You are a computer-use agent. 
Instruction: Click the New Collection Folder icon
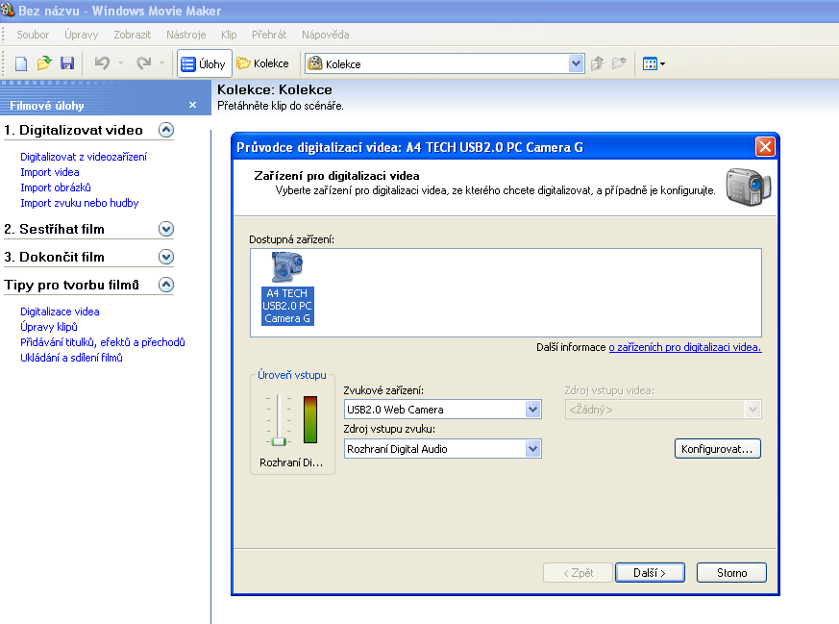tap(619, 63)
